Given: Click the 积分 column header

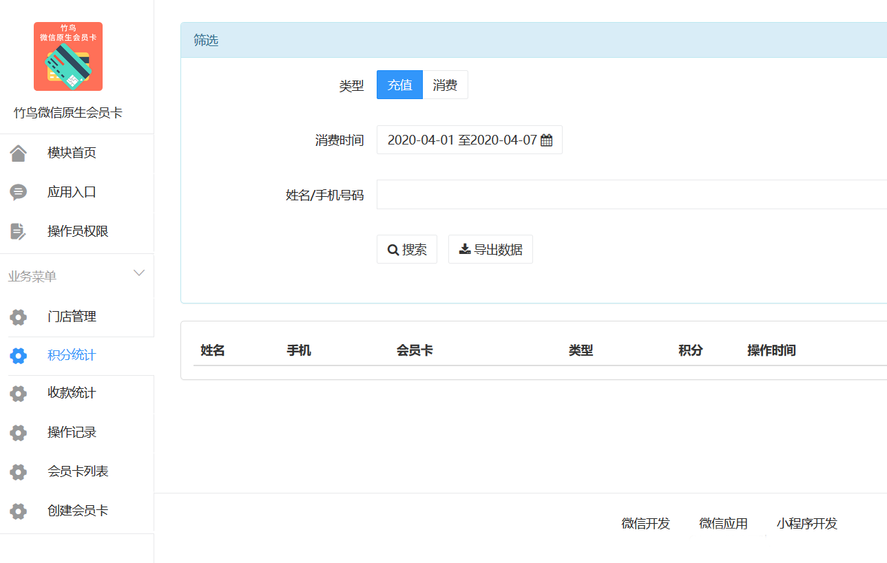Looking at the screenshot, I should click(691, 350).
